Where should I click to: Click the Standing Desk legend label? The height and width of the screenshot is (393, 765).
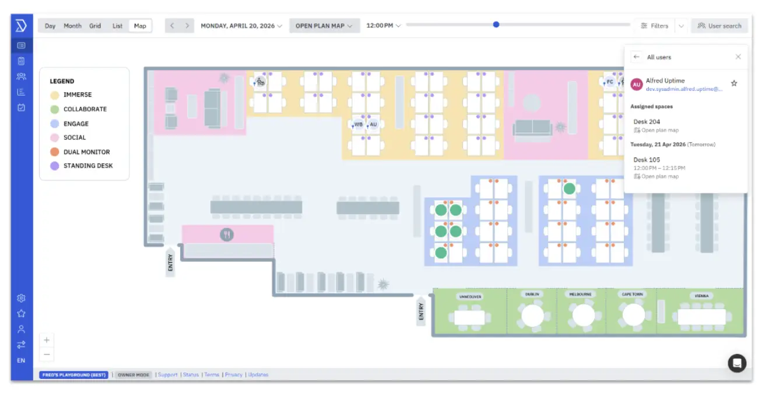[x=88, y=166]
